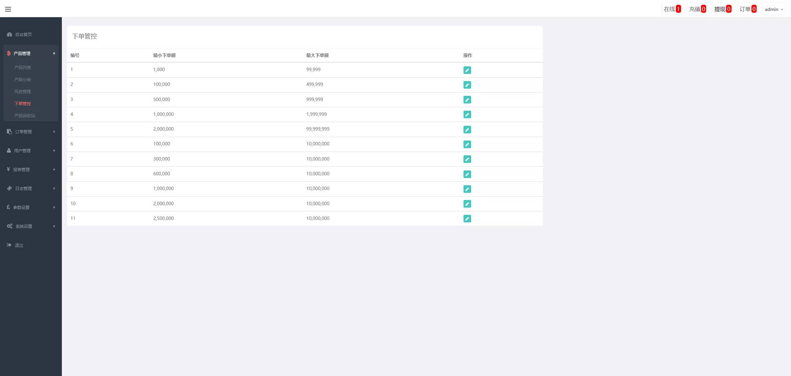Click the dashboard icon beside 后台首页
This screenshot has height=376, width=791.
pos(10,34)
